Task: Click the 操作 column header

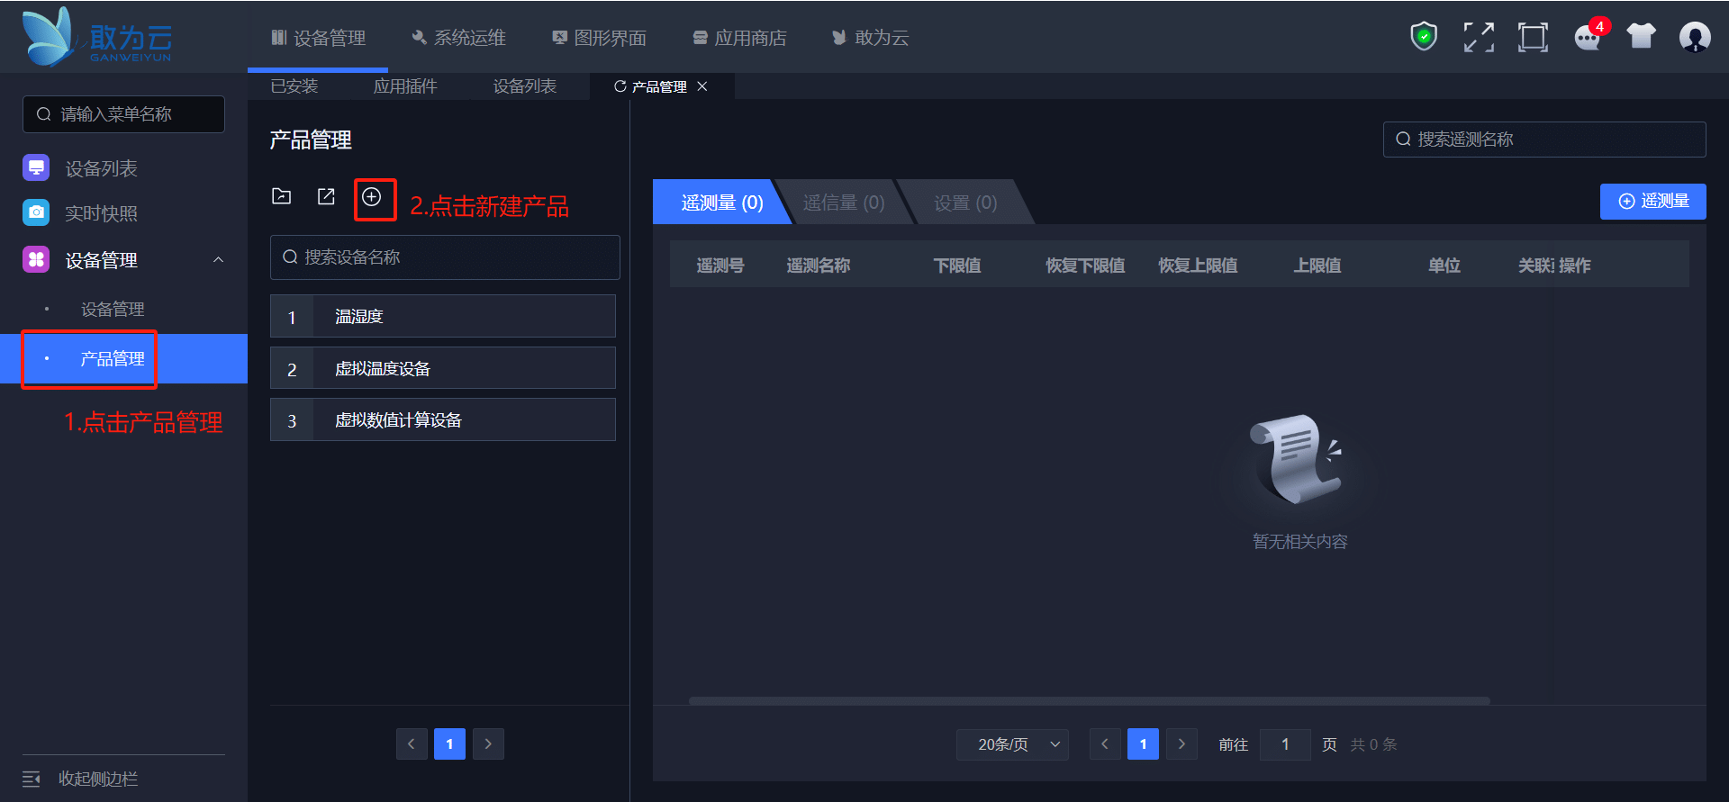Action: [1575, 266]
